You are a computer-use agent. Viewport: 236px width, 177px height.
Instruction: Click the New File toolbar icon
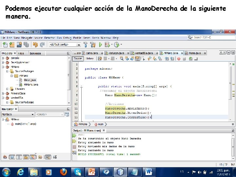(x=5, y=45)
